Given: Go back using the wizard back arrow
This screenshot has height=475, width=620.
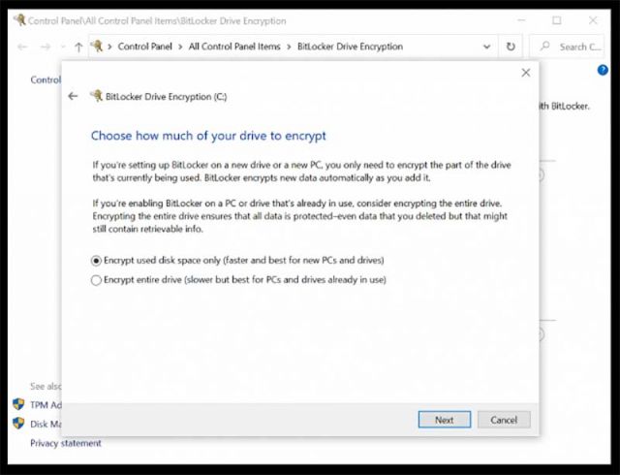Looking at the screenshot, I should click(x=73, y=96).
